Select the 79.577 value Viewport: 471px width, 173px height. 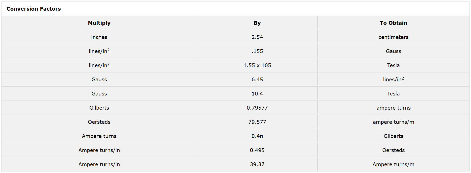pos(257,122)
